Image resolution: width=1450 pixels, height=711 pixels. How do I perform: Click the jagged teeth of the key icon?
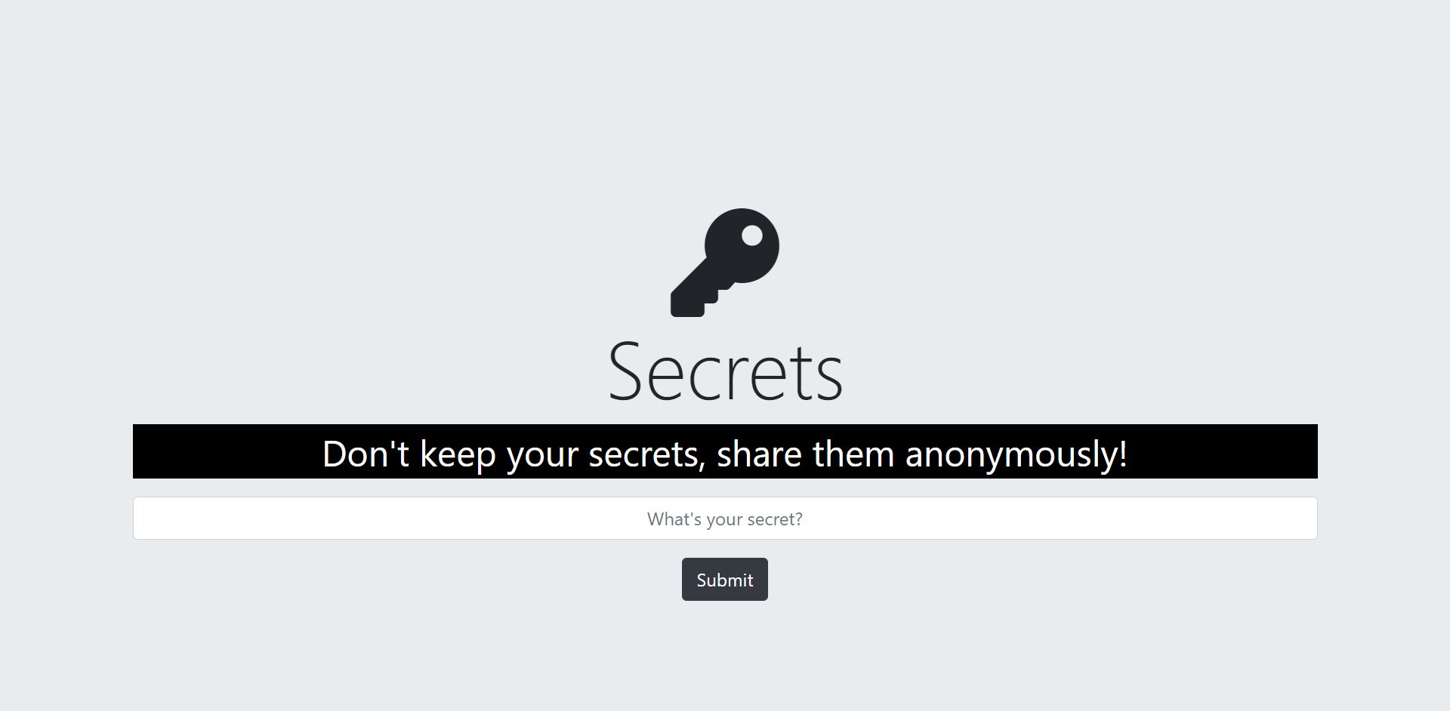702,302
